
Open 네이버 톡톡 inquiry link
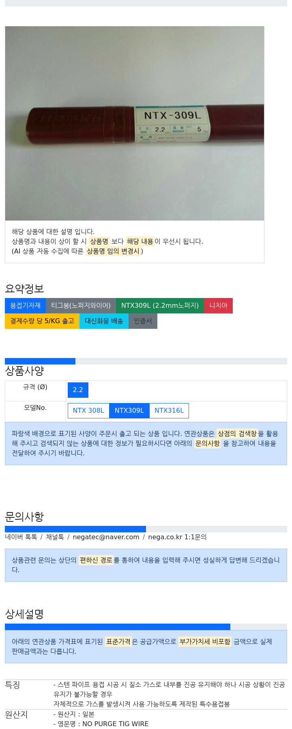[21, 537]
